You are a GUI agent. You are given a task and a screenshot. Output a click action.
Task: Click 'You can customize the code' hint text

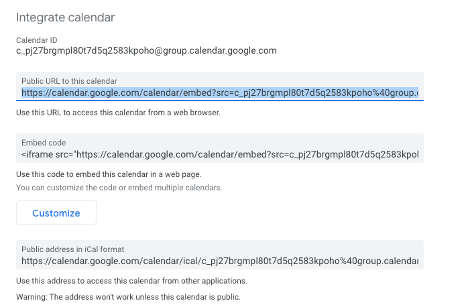(x=119, y=188)
